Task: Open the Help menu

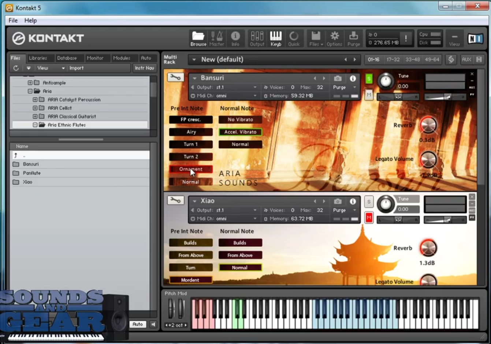Action: coord(30,21)
